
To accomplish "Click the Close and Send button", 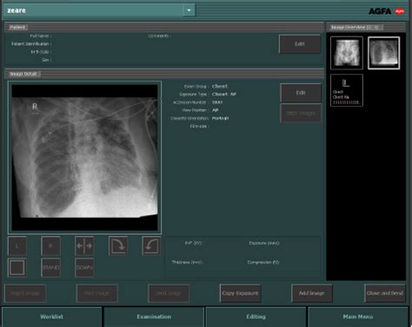I will tap(385, 293).
